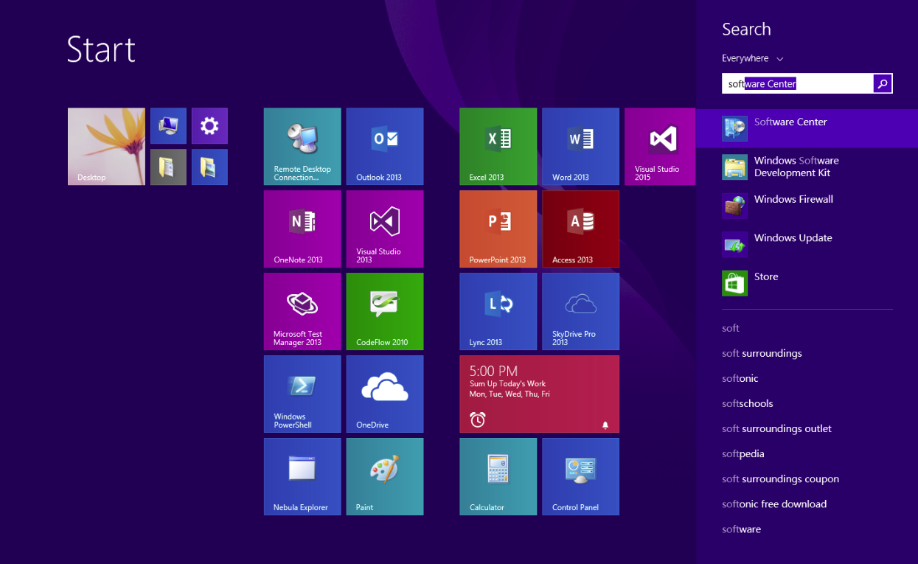This screenshot has width=918, height=564.
Task: Open SkyDrive Pro 2013 tile
Action: [580, 312]
